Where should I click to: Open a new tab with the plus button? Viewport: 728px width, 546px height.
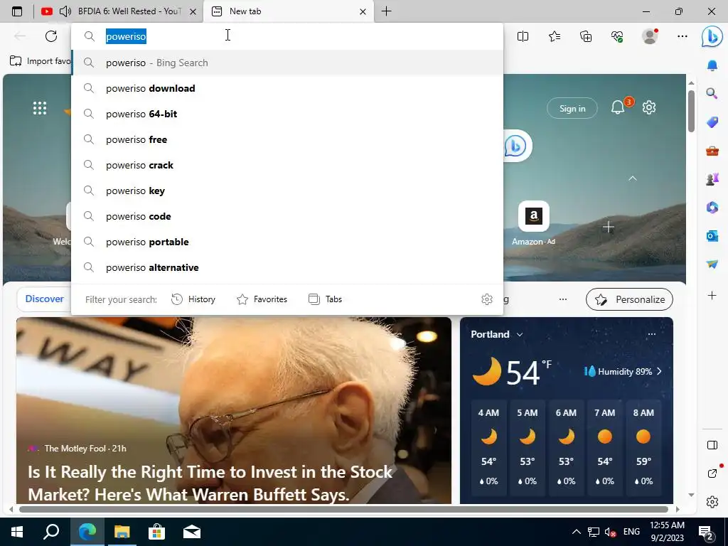pyautogui.click(x=386, y=11)
